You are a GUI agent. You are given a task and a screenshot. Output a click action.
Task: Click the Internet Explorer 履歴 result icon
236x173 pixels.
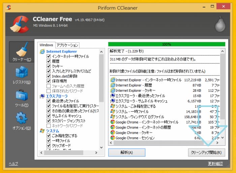pyautogui.click(x=113, y=85)
